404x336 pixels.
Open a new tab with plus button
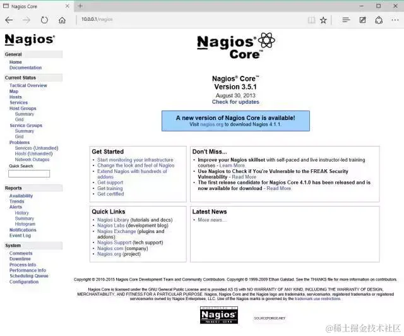click(x=80, y=6)
